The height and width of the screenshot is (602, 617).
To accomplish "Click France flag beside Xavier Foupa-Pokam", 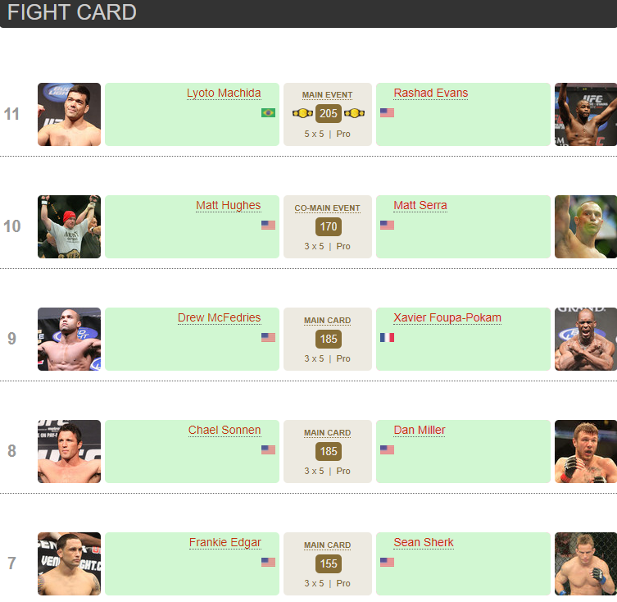I will pos(387,337).
